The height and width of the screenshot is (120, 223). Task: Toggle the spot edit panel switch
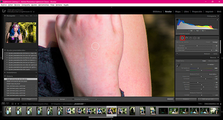coord(177,54)
